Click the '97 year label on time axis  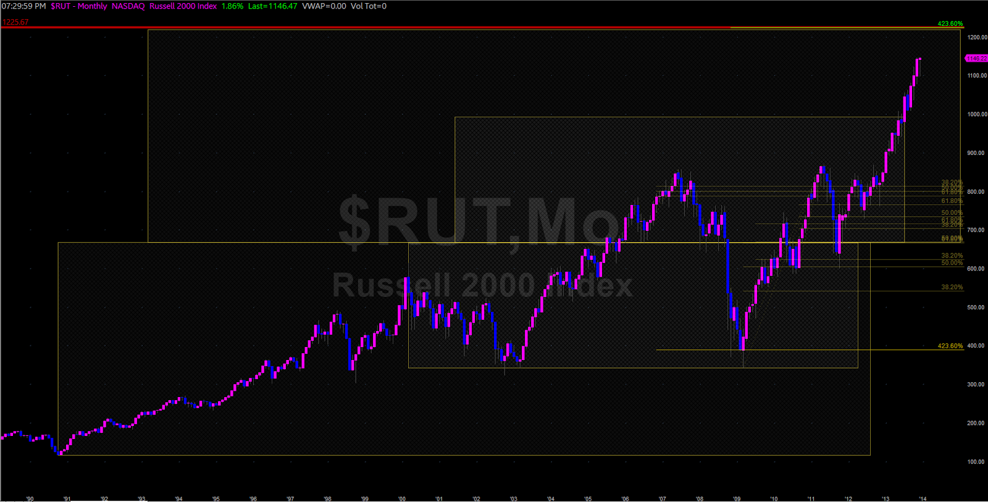coord(290,498)
